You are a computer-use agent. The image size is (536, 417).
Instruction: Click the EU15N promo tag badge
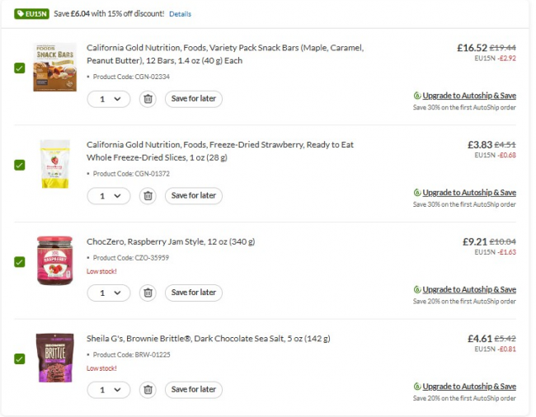[31, 14]
